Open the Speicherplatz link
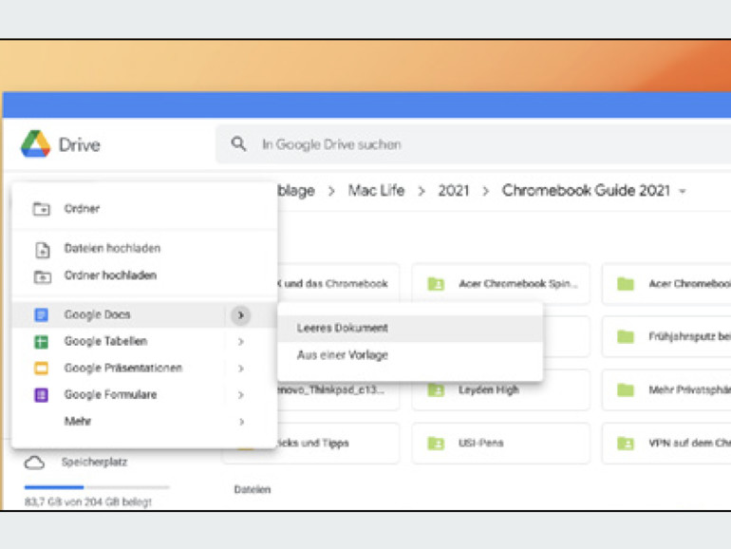This screenshot has height=549, width=731. pyautogui.click(x=94, y=463)
